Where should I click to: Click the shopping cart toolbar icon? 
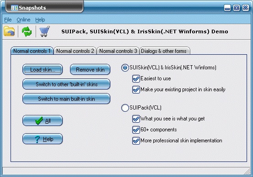pyautogui.click(x=44, y=31)
